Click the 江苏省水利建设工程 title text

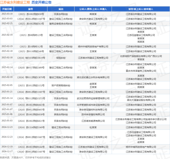click(15, 2)
